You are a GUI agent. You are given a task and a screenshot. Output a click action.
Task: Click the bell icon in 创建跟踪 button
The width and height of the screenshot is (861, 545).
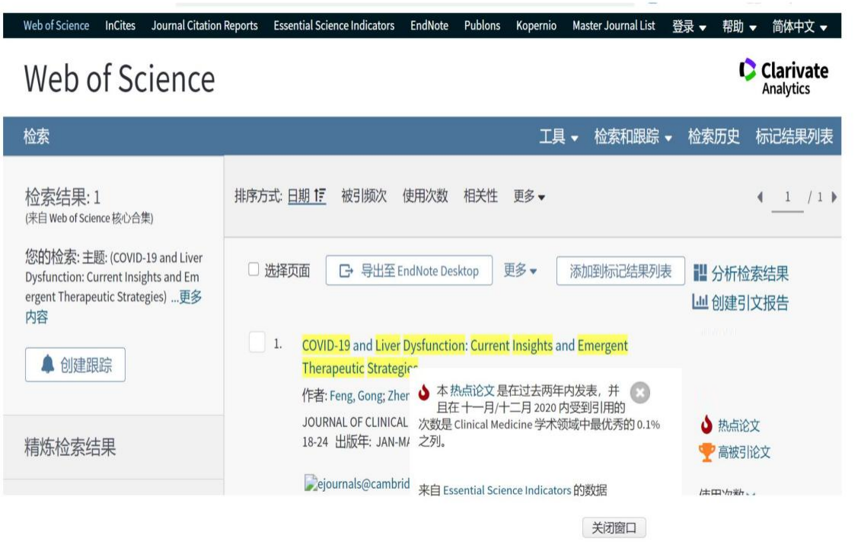pyautogui.click(x=48, y=364)
